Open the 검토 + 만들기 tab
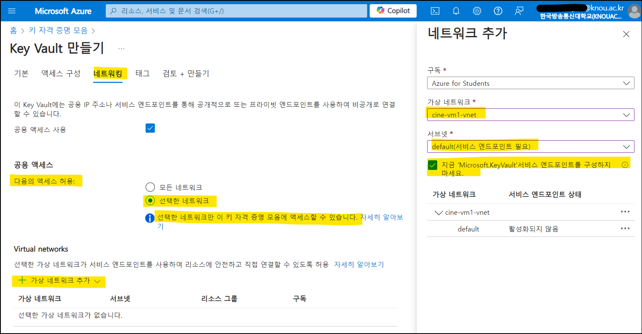The width and height of the screenshot is (642, 334). pyautogui.click(x=186, y=74)
